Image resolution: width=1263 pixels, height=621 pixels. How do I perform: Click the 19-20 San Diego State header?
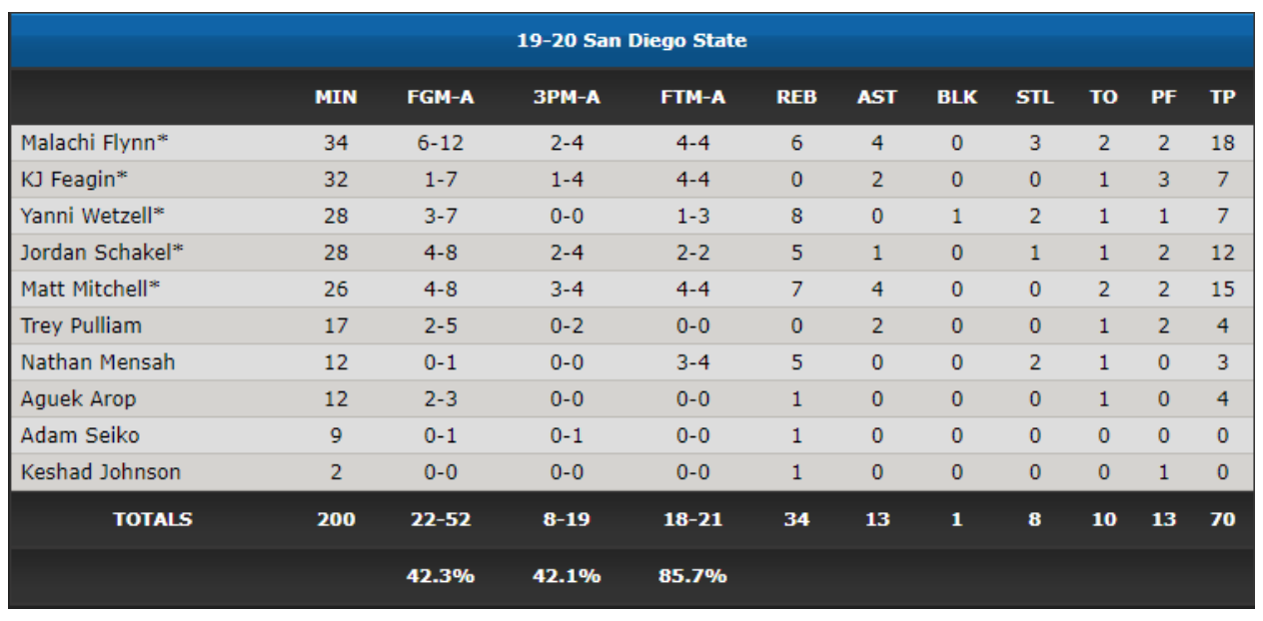tap(631, 41)
